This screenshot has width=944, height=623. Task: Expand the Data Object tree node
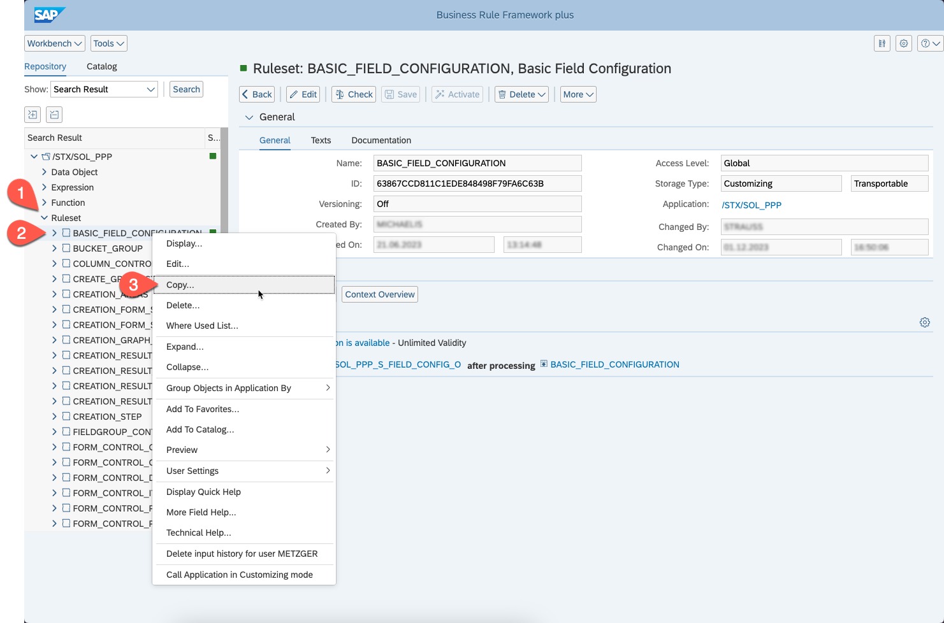[x=45, y=172]
